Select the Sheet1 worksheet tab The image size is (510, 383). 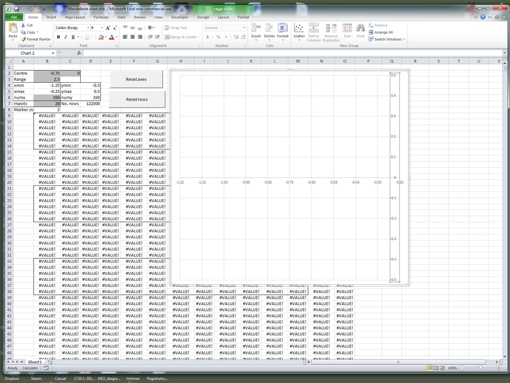35,362
